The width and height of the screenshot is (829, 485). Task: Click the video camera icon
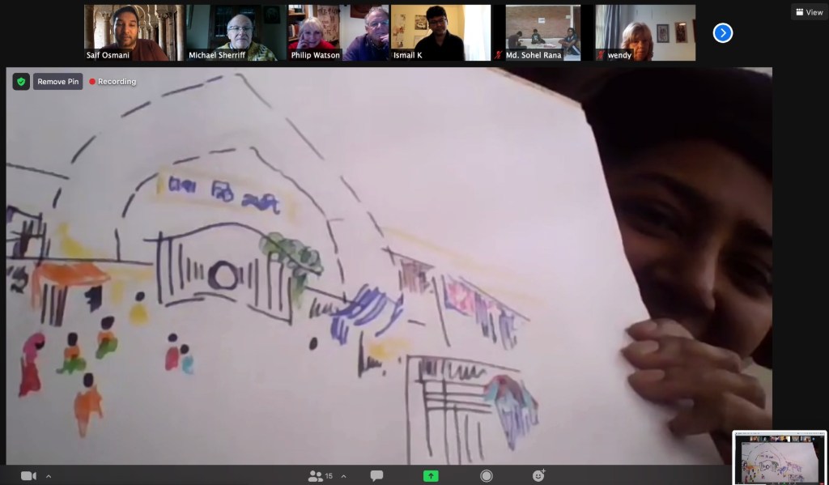(x=28, y=476)
